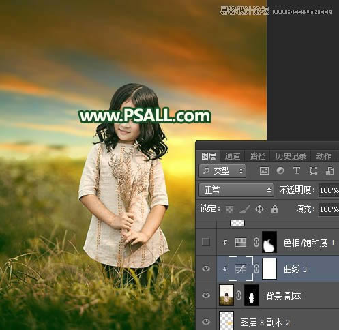339x330 pixels.
Task: Open the 类型 filter dropdown
Action: [222, 170]
